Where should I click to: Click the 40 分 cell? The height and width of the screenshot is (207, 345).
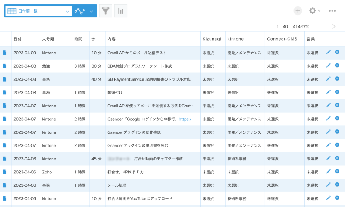[x=97, y=79]
